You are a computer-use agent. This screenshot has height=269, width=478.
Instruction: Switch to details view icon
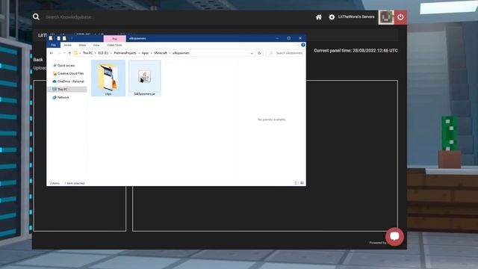pyautogui.click(x=297, y=183)
